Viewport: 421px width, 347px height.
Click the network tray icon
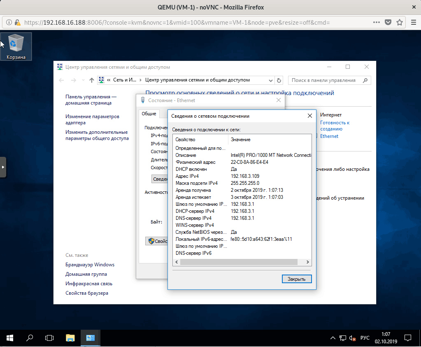[343, 338]
